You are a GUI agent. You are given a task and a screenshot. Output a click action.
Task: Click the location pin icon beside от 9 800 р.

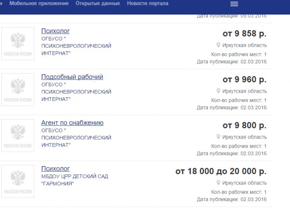(218, 137)
